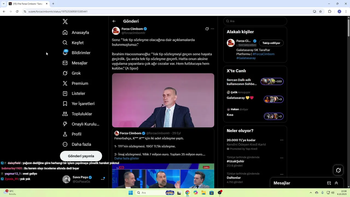Open Microsoft Store from taskbar
Image resolution: width=350 pixels, height=197 pixels.
pos(211,193)
